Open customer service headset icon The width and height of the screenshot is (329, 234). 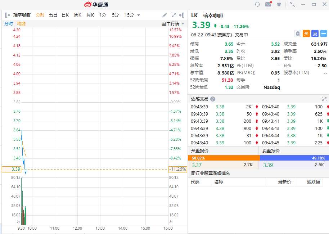[x=257, y=4]
